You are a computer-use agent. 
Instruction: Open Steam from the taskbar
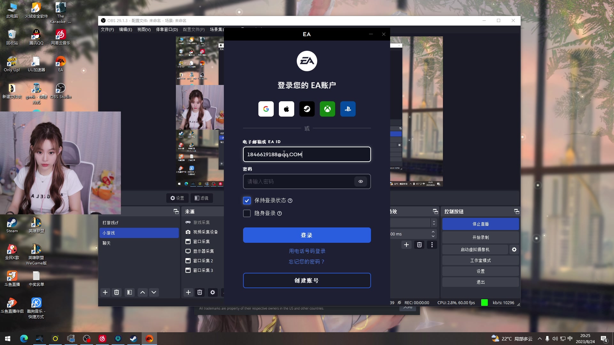(134, 339)
